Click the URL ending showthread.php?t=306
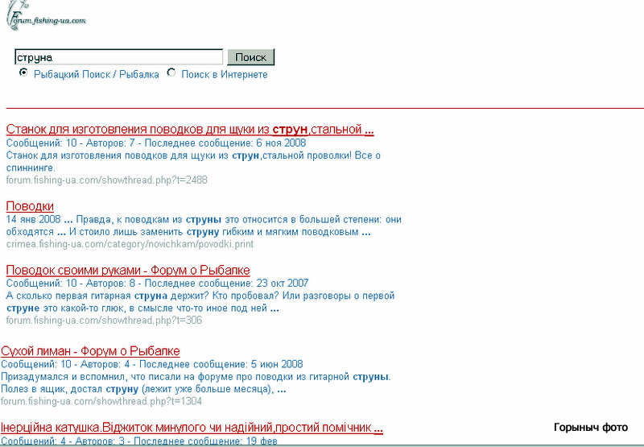 104,320
